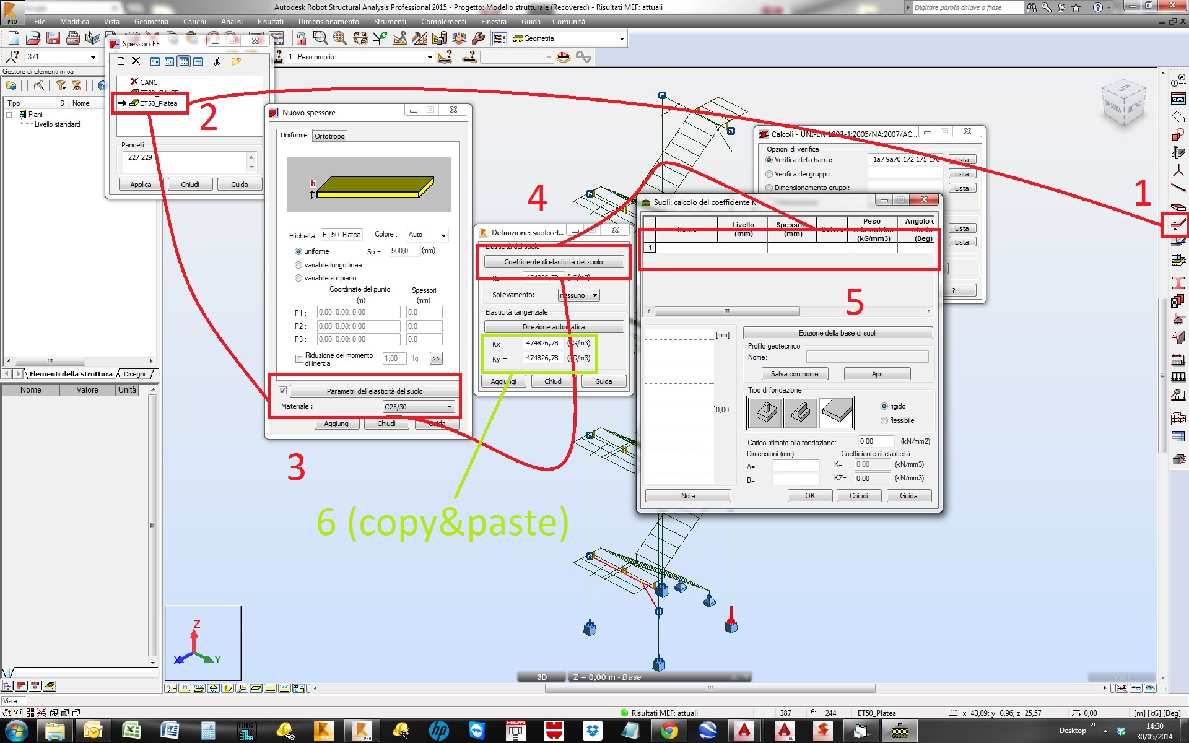Click OK in the Suoli dialog
This screenshot has width=1189, height=743.
pyautogui.click(x=810, y=496)
